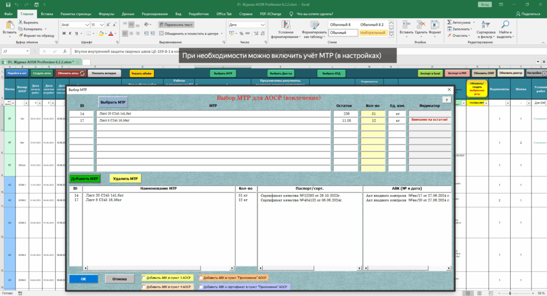Click the blue ОК button
Viewport: 547px width, 296px height.
(x=83, y=279)
